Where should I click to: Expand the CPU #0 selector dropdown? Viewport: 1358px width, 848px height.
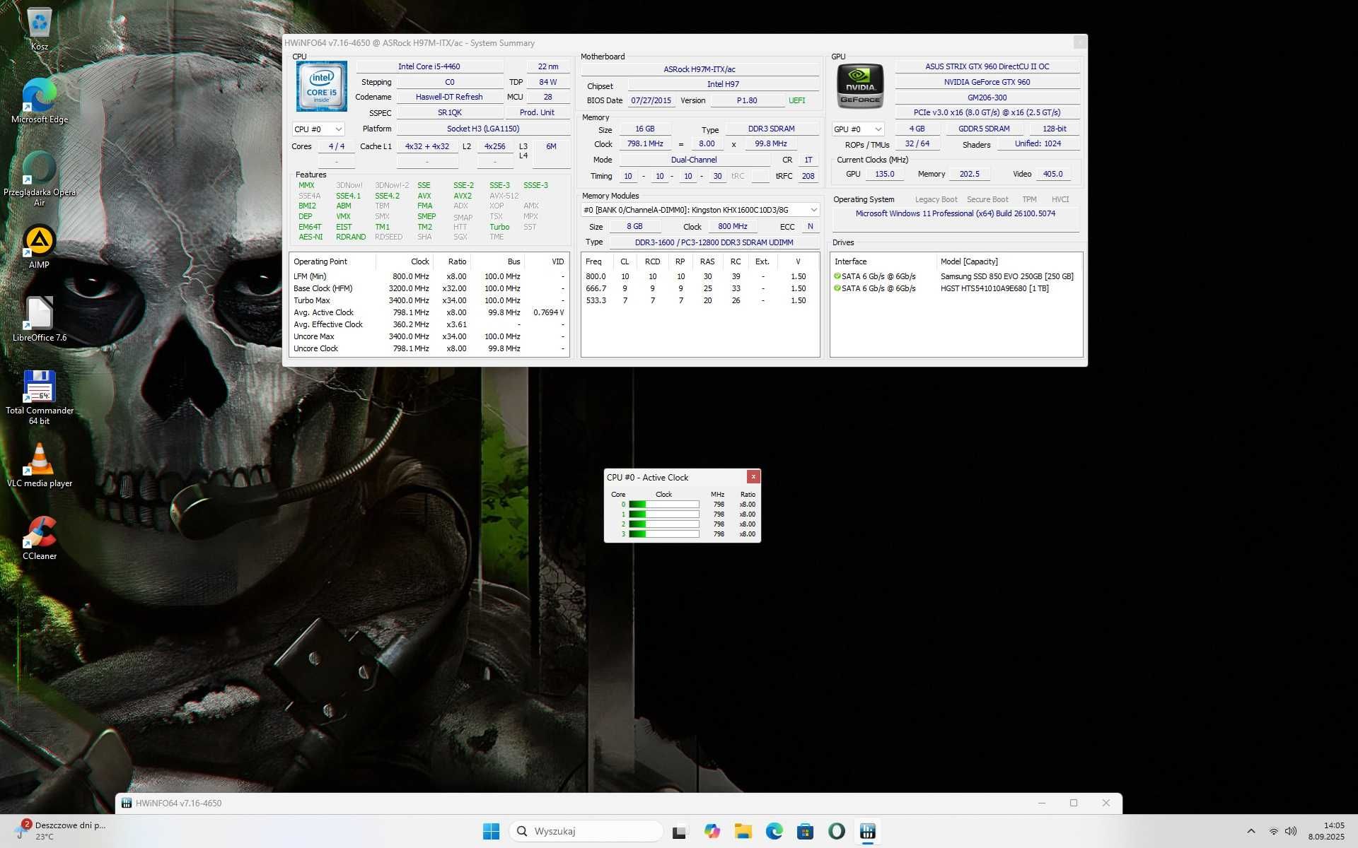coord(318,129)
